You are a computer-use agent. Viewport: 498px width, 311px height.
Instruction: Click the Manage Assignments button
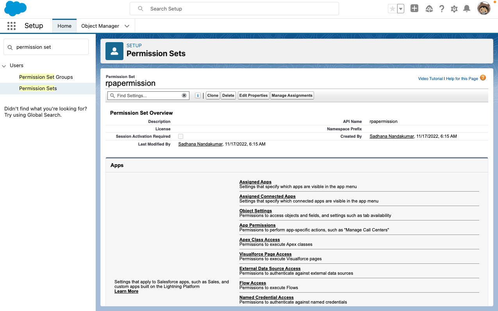(x=292, y=95)
